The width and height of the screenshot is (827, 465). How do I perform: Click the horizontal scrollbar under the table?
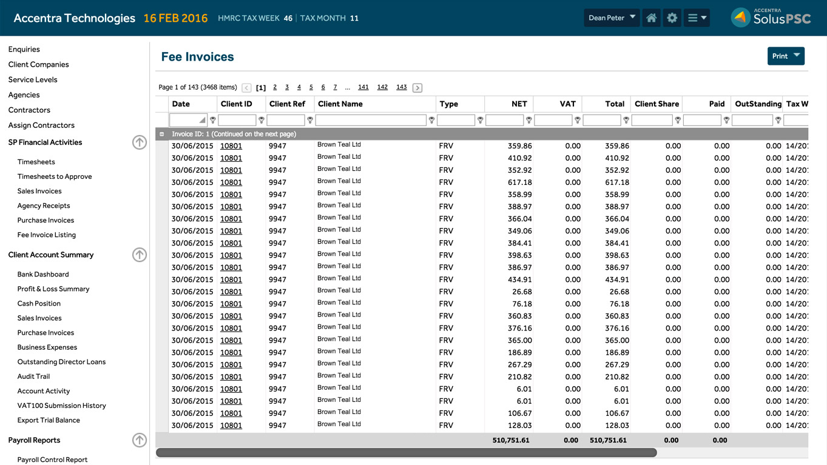click(x=406, y=453)
